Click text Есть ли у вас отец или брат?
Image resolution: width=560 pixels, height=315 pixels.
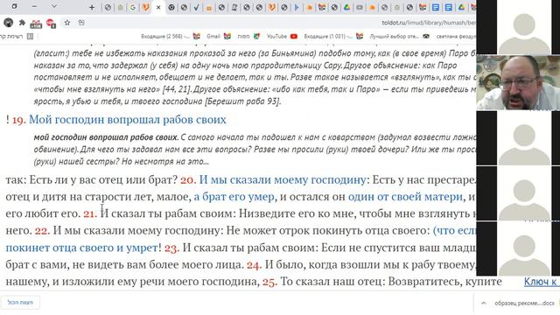pyautogui.click(x=103, y=179)
